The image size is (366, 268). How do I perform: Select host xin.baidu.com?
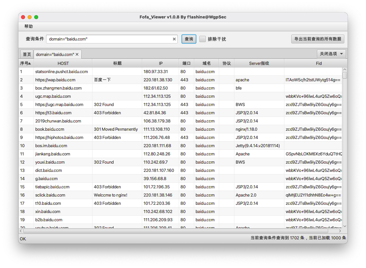(48, 211)
